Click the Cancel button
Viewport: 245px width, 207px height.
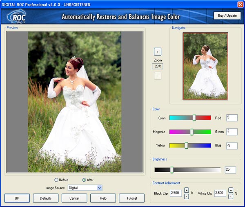click(x=74, y=198)
